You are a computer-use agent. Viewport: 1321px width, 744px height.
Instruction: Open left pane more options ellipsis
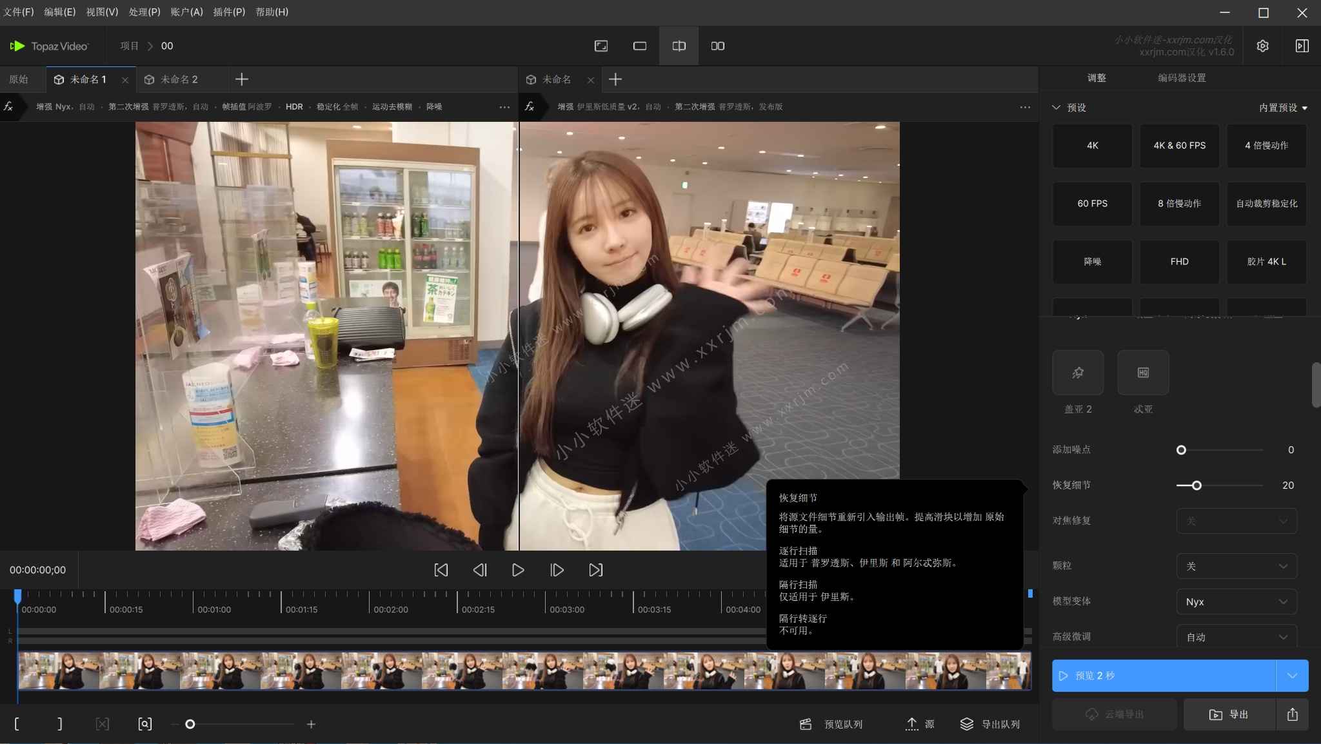click(x=504, y=107)
